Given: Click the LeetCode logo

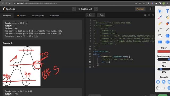Looking at the screenshot, I should 9,9.
